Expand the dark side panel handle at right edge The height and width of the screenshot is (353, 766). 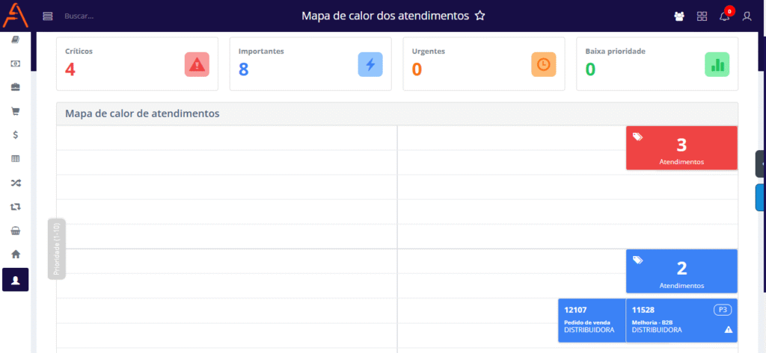[x=761, y=163]
